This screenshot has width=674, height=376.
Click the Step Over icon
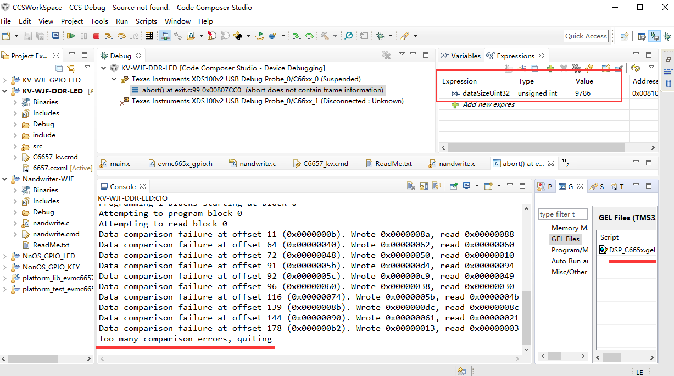click(121, 36)
